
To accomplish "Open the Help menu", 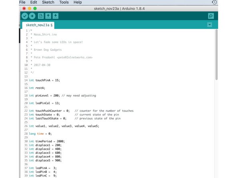I will (x=78, y=2).
